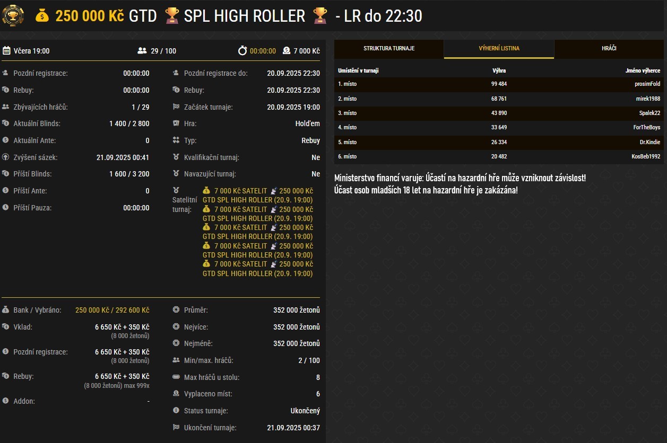The image size is (667, 443).
Task: Click the info icon beside Status turnaje
Action: pos(177,411)
